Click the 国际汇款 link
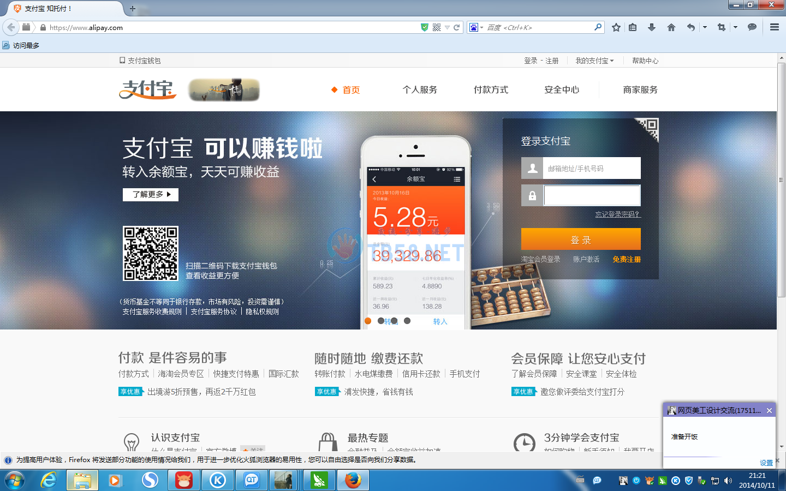The image size is (786, 491). pyautogui.click(x=283, y=374)
